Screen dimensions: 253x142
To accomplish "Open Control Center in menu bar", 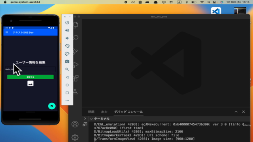I will (x=215, y=2).
